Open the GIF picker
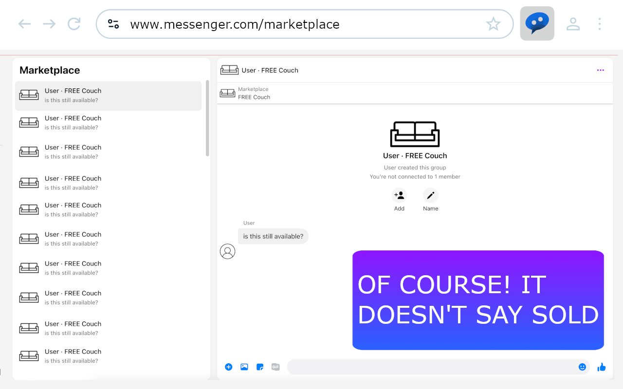 [275, 367]
